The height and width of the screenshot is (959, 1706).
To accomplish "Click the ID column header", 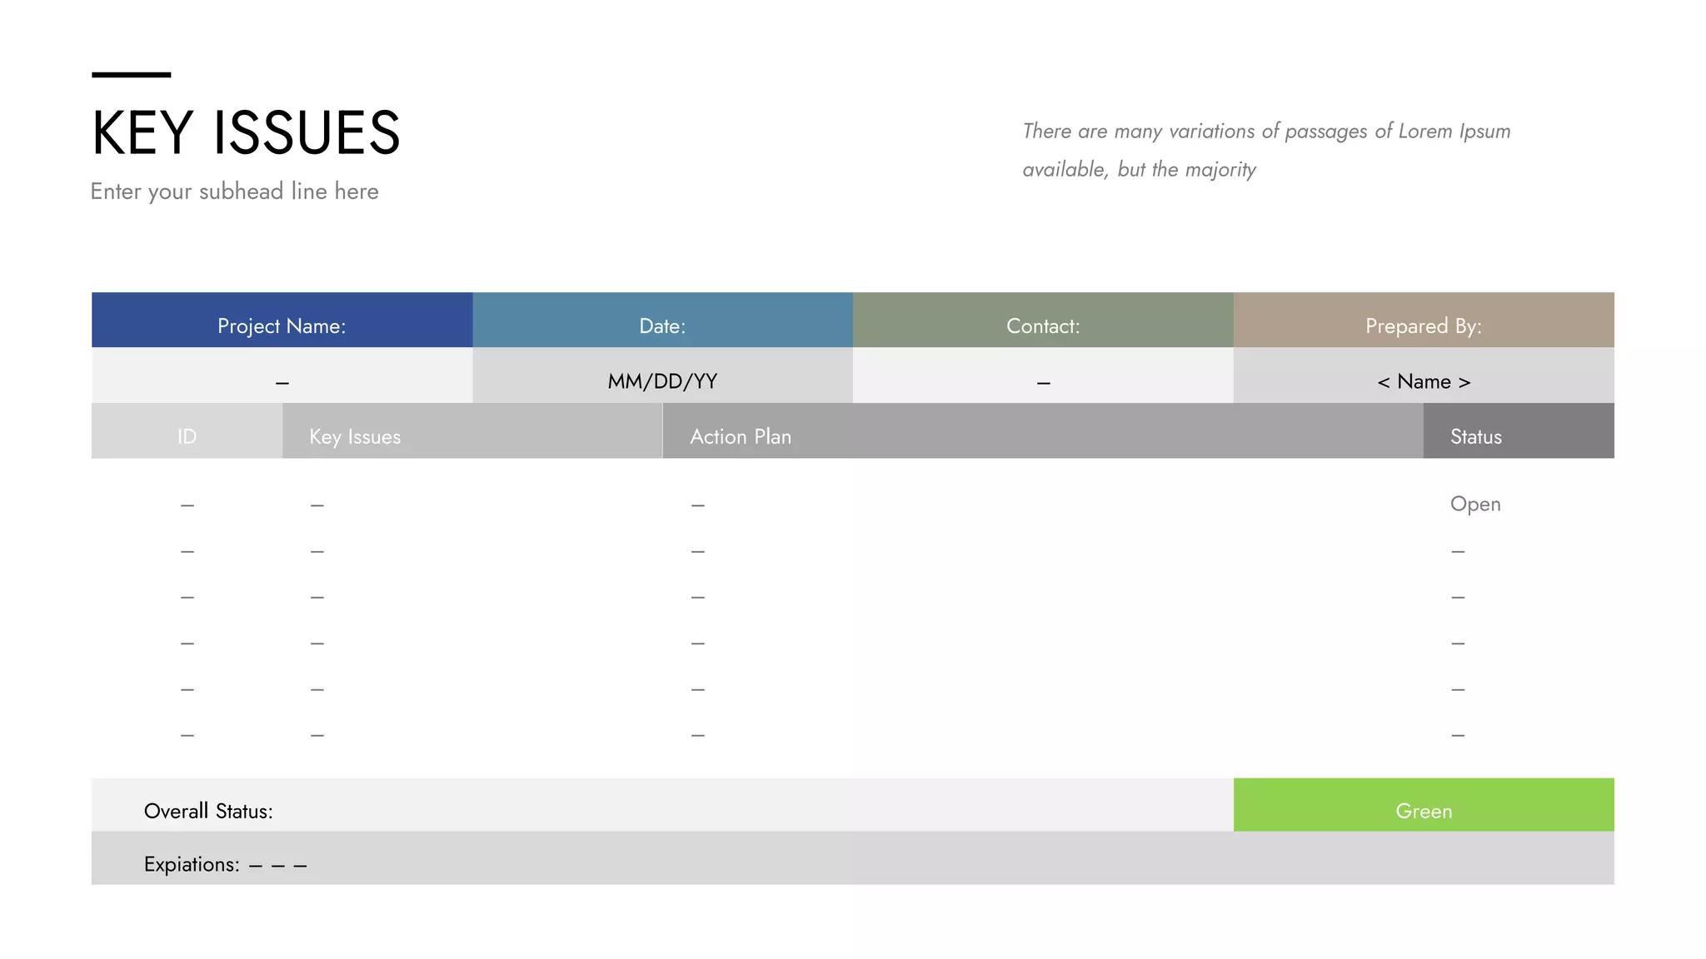I will [187, 436].
